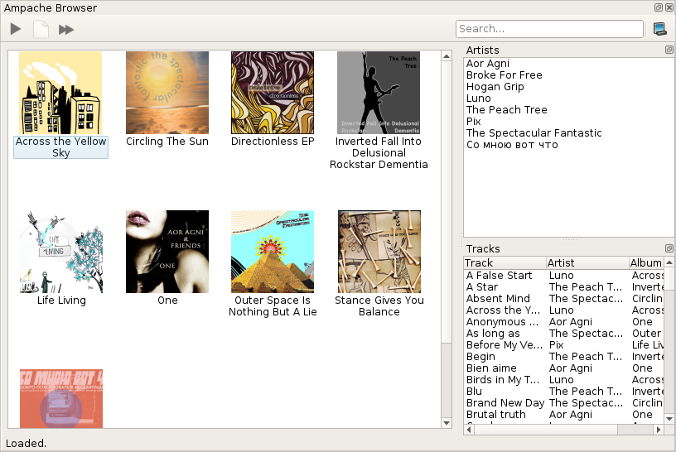Click the computer connection icon beside search
676x452 pixels.
click(659, 29)
